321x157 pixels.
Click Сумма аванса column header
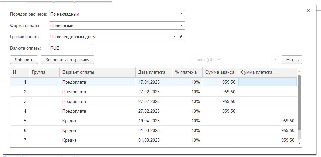tap(220, 72)
